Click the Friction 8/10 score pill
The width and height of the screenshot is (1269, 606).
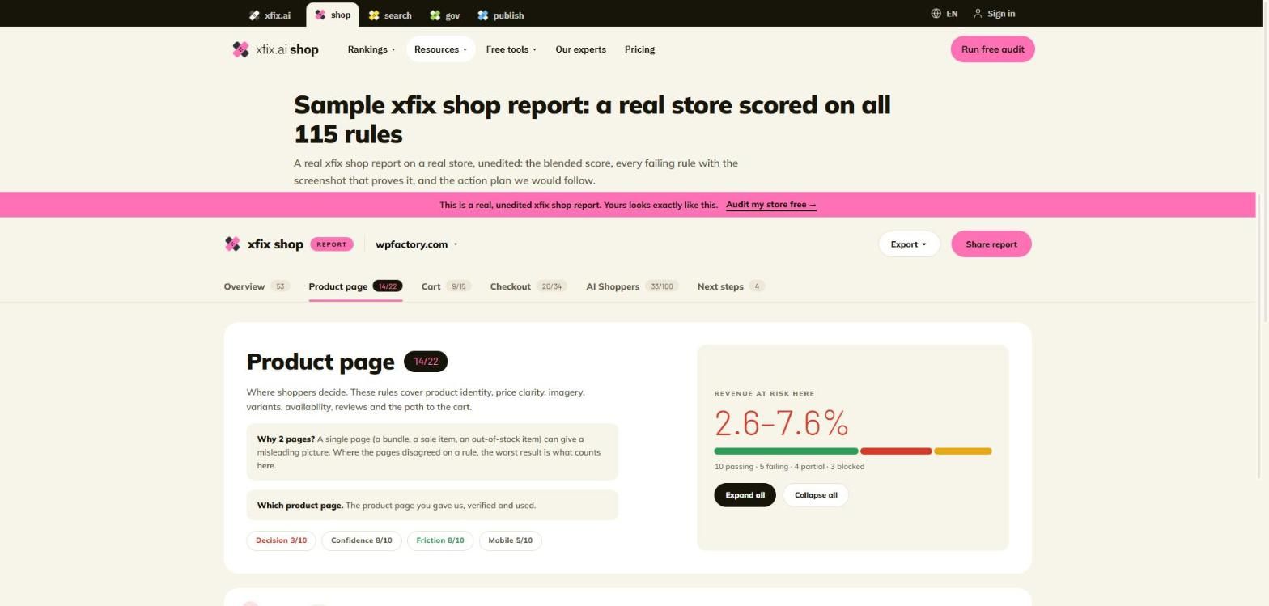click(440, 540)
